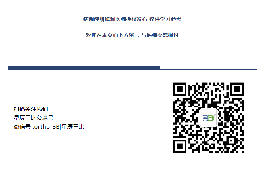Click the top-right QR finder square

(x=237, y=89)
